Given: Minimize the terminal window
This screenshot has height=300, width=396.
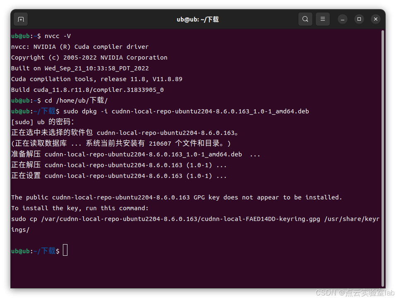Looking at the screenshot, I should (x=343, y=19).
